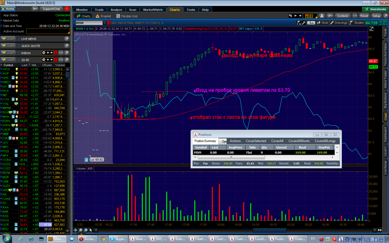Open the Level2 taskbar window
This screenshot has height=243, width=389.
coord(257,239)
